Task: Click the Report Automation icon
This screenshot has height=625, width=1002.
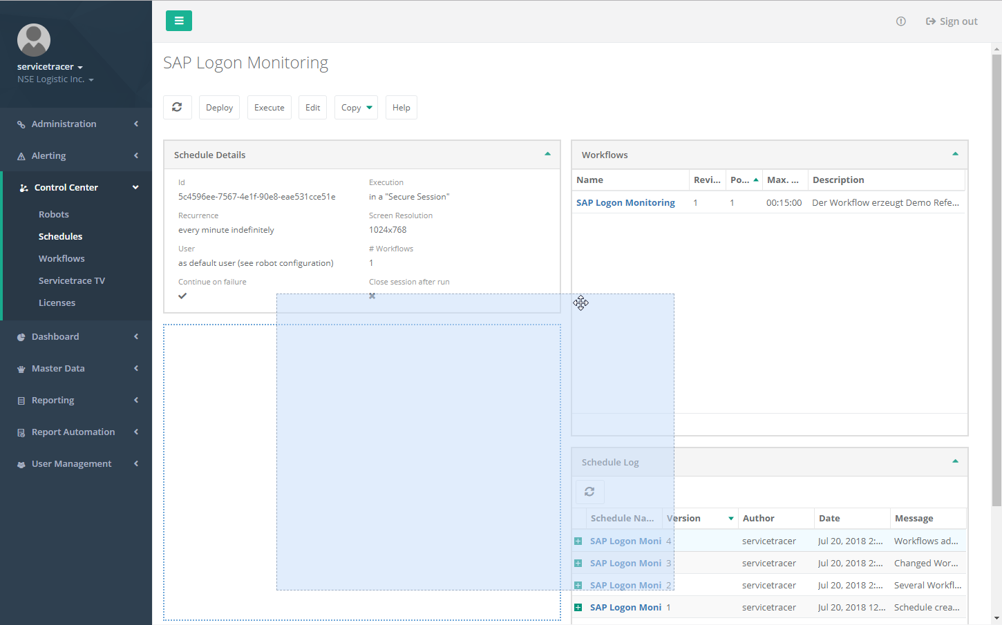Action: tap(21, 432)
